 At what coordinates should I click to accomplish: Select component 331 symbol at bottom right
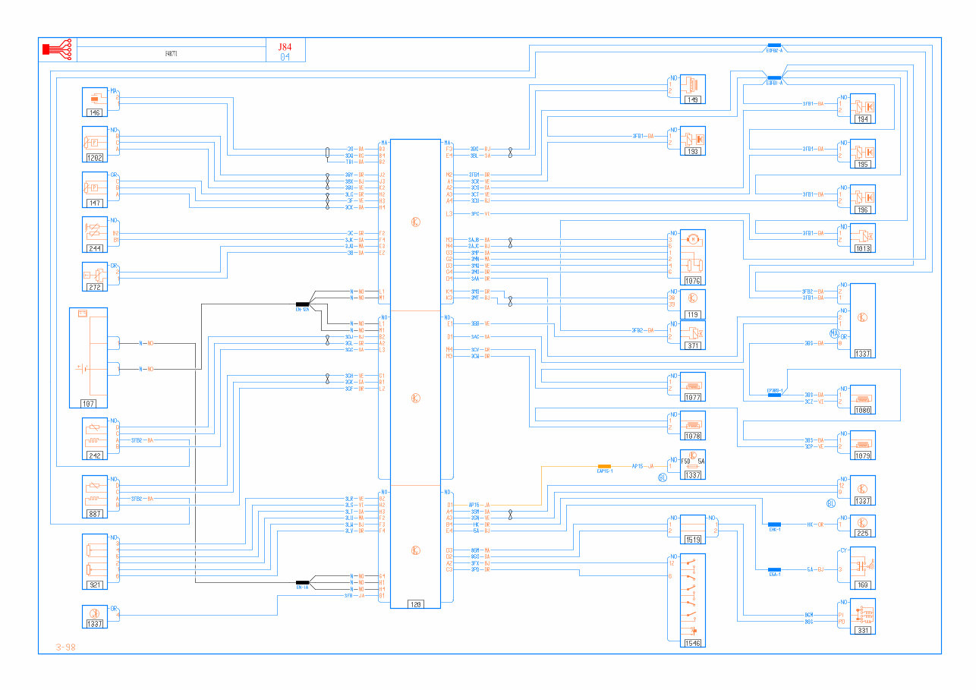pos(863,613)
